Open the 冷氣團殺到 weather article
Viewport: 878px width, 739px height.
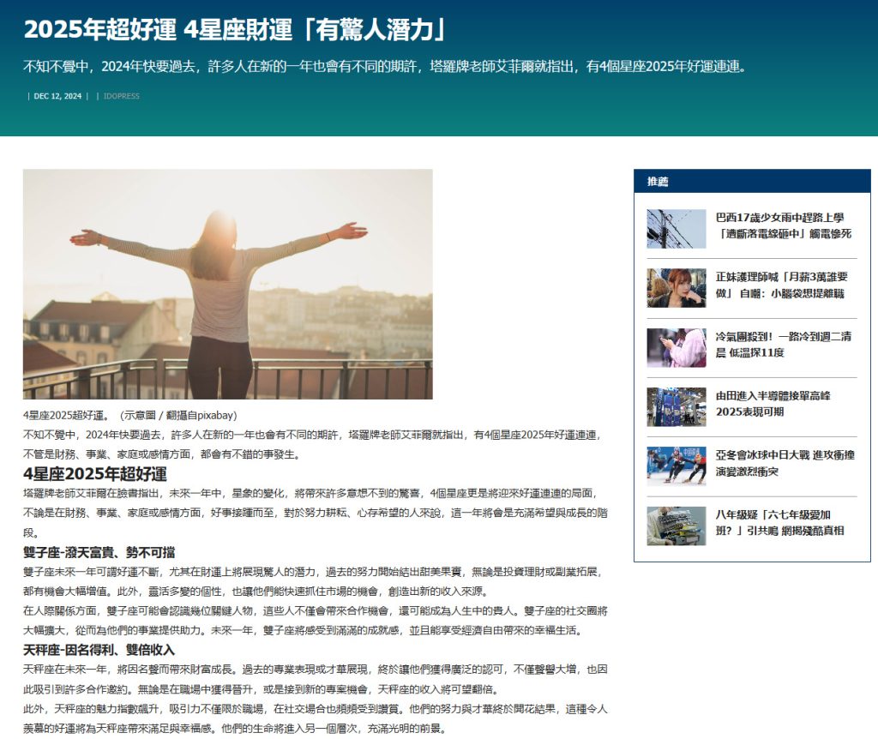(x=782, y=345)
